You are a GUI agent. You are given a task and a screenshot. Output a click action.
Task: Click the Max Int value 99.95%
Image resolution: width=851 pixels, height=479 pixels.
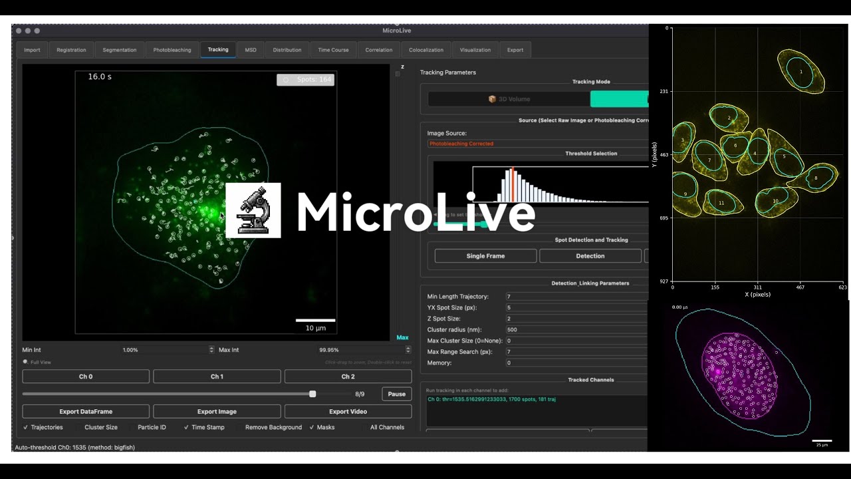click(x=328, y=350)
